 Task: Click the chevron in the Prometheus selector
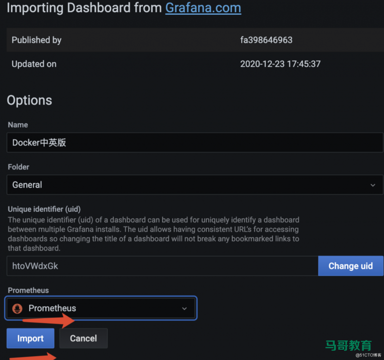185,309
